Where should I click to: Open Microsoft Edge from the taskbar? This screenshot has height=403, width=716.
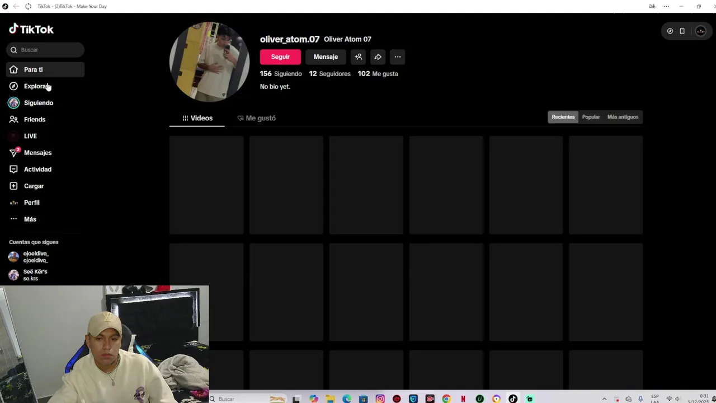(x=347, y=399)
